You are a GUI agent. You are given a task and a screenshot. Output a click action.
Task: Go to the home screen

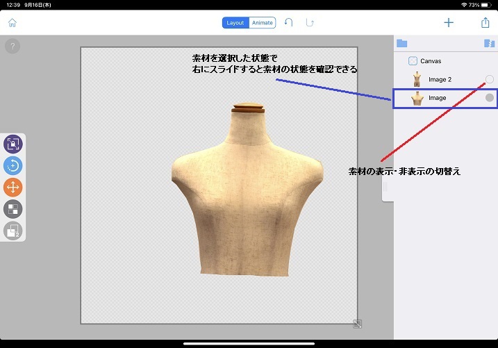pos(12,23)
